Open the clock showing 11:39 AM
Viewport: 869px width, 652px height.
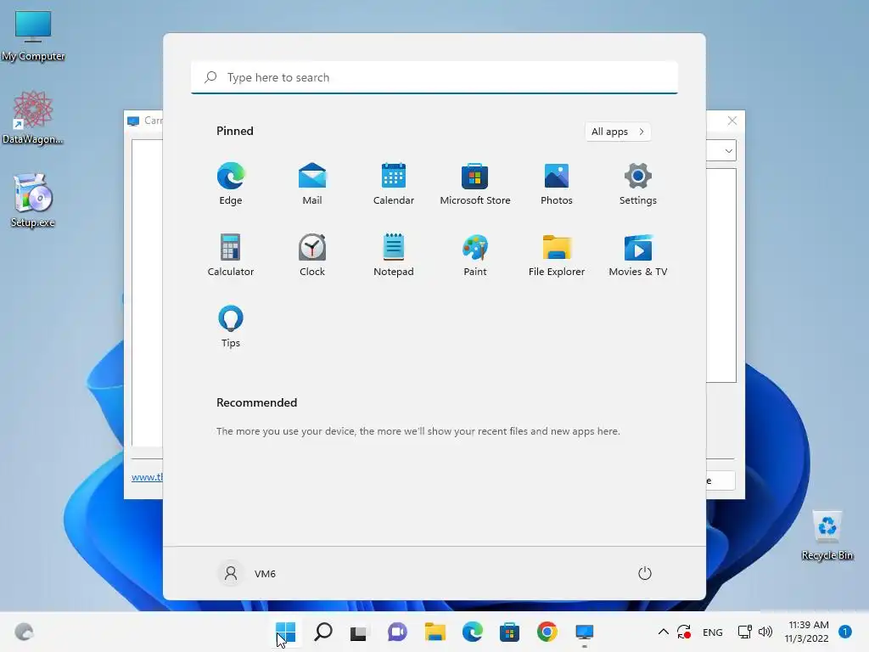806,632
